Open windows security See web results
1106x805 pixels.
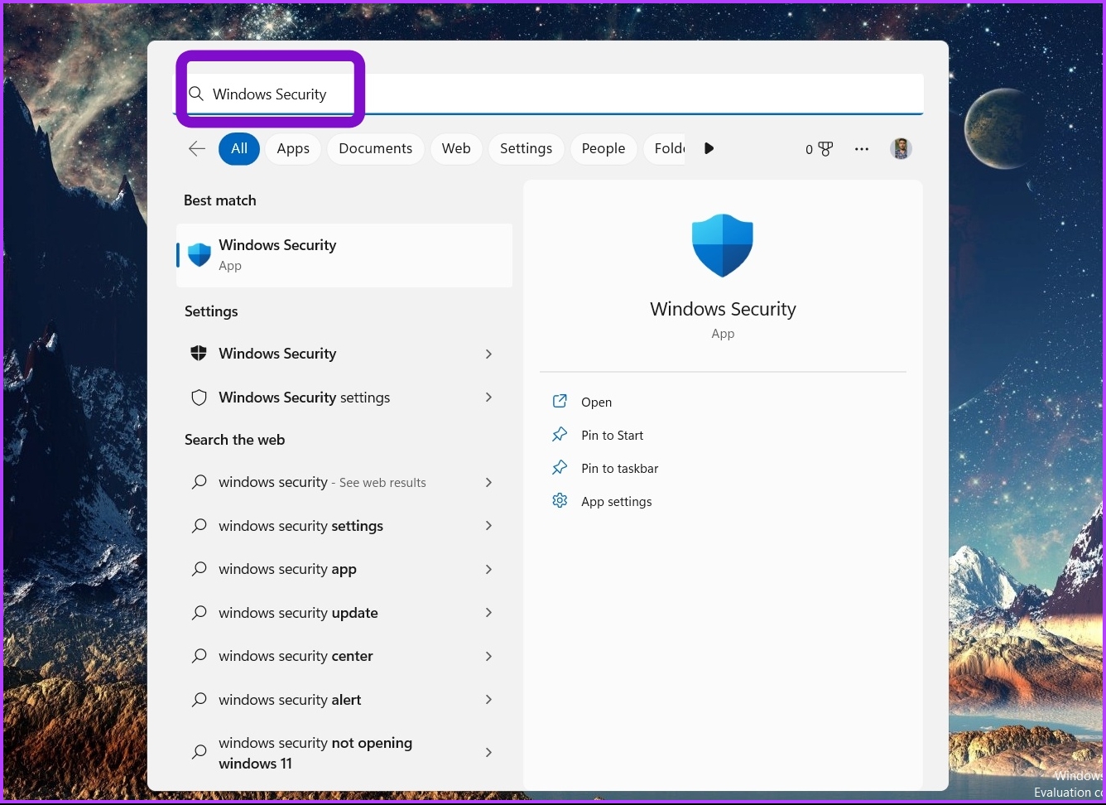[x=344, y=482]
